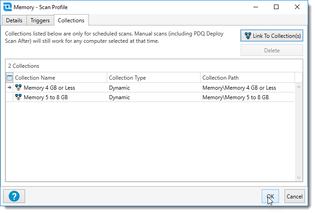
Task: Click the row indicator arrow on first row
Action: pos(10,88)
